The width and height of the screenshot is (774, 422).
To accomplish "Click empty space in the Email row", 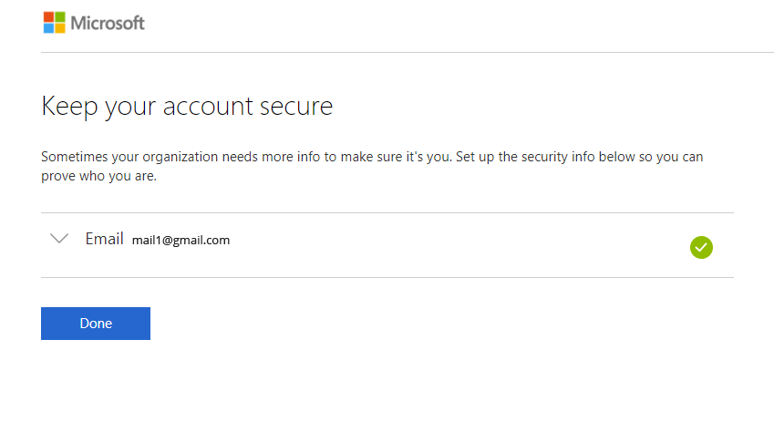I will click(456, 244).
